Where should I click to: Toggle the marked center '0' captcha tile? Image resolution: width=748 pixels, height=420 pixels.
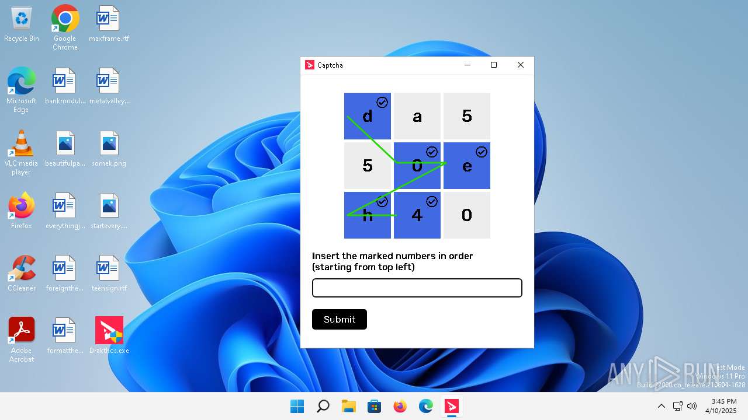pos(417,166)
